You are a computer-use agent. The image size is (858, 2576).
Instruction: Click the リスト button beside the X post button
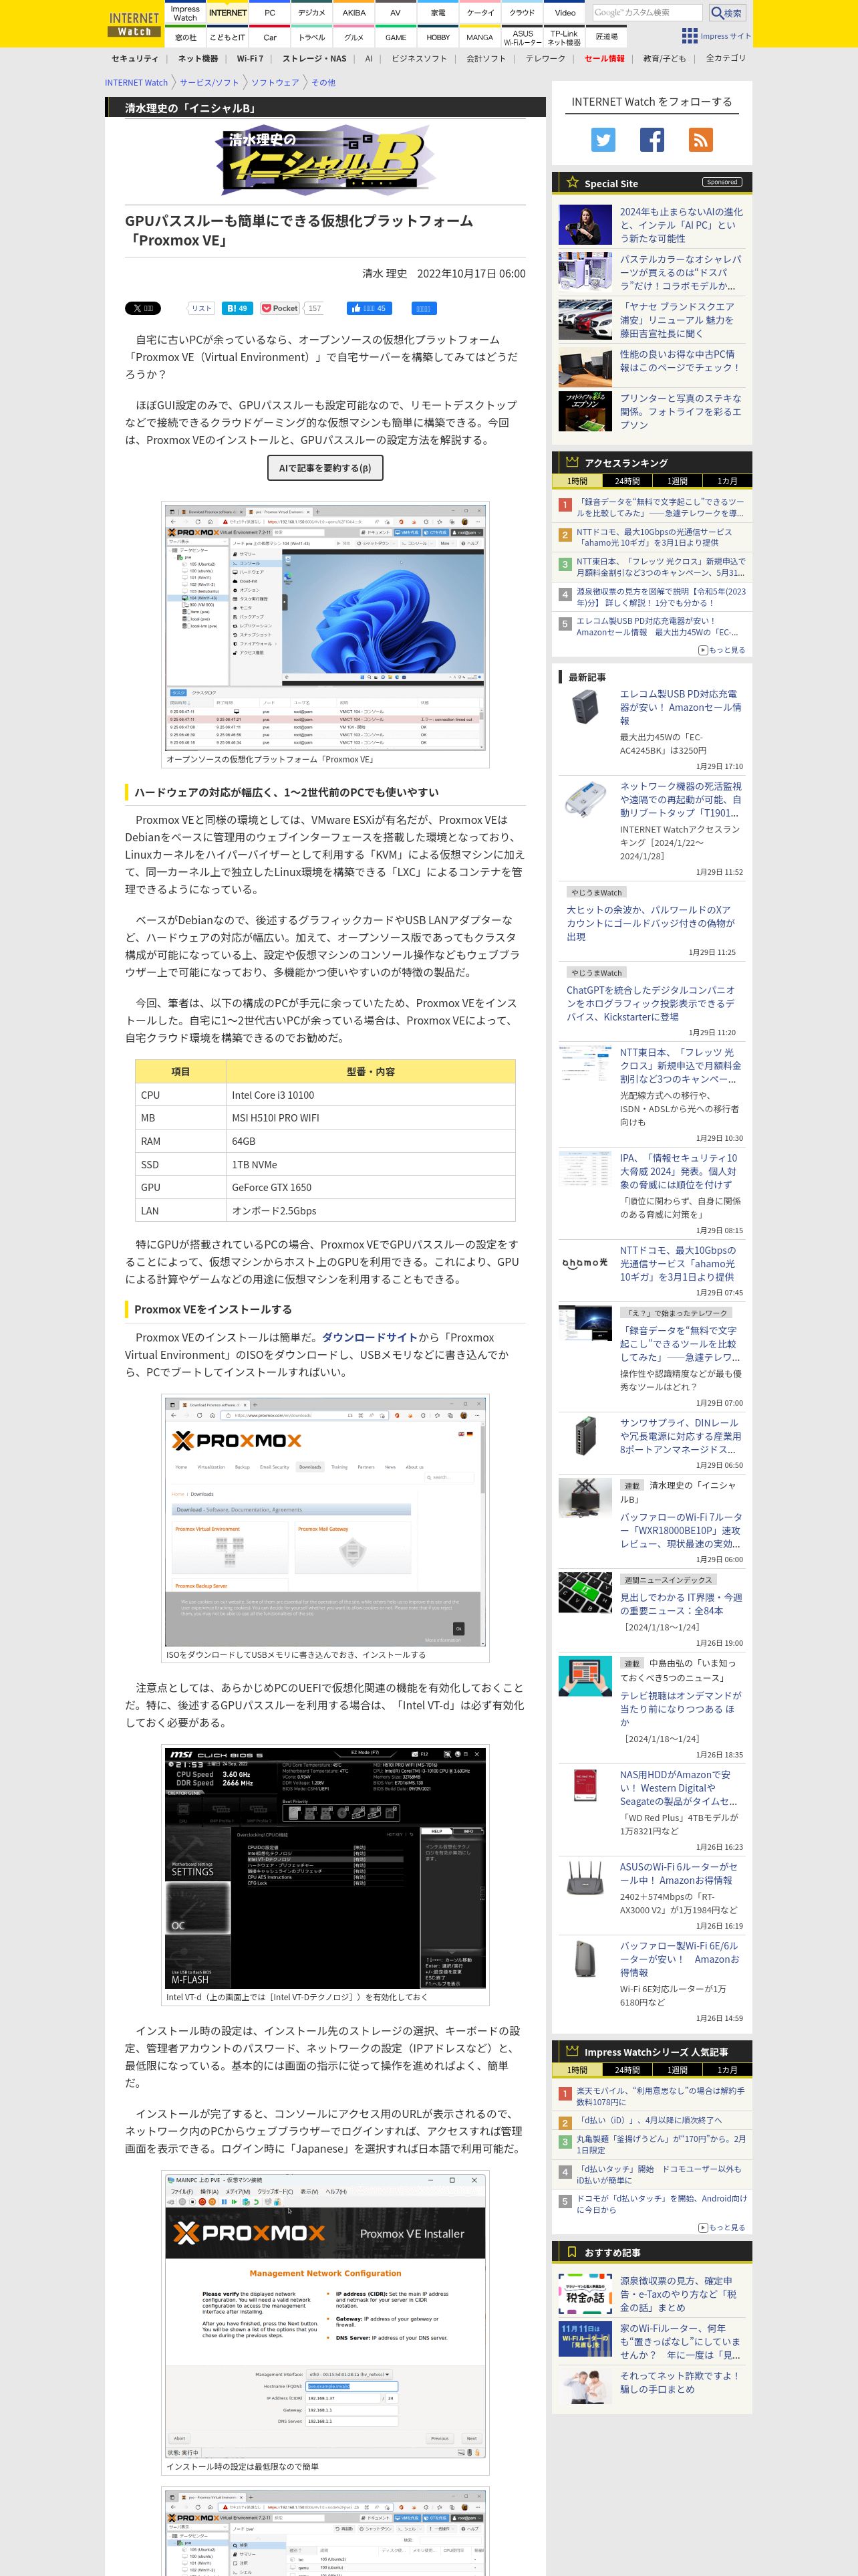pyautogui.click(x=202, y=308)
